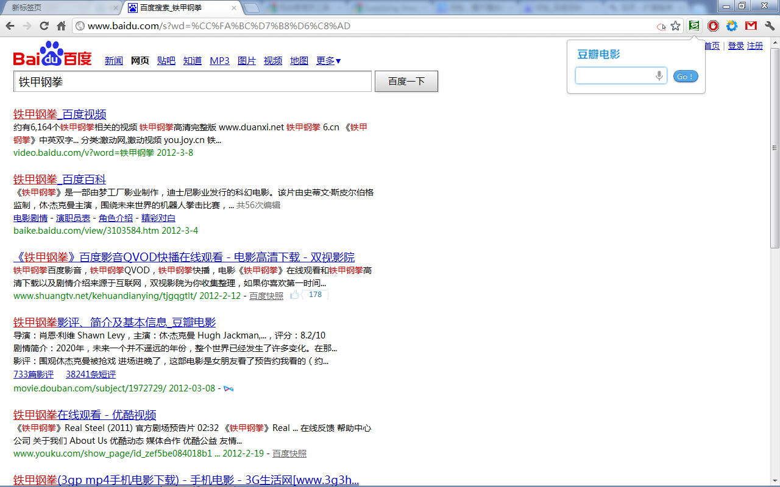
Task: Bookmark this page with the star icon
Action: [x=675, y=26]
